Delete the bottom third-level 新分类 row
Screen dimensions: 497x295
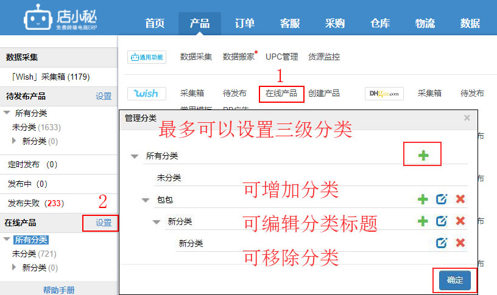pos(460,243)
